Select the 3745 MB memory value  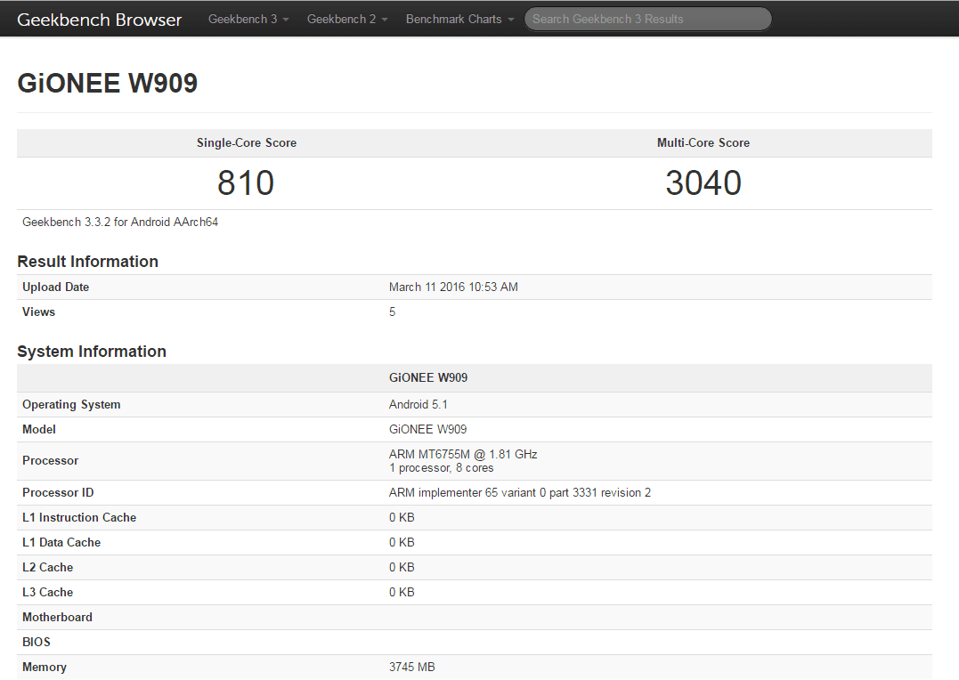pos(412,668)
